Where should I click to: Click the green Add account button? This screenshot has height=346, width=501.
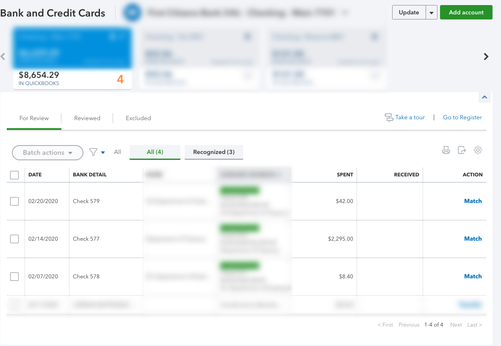(466, 12)
